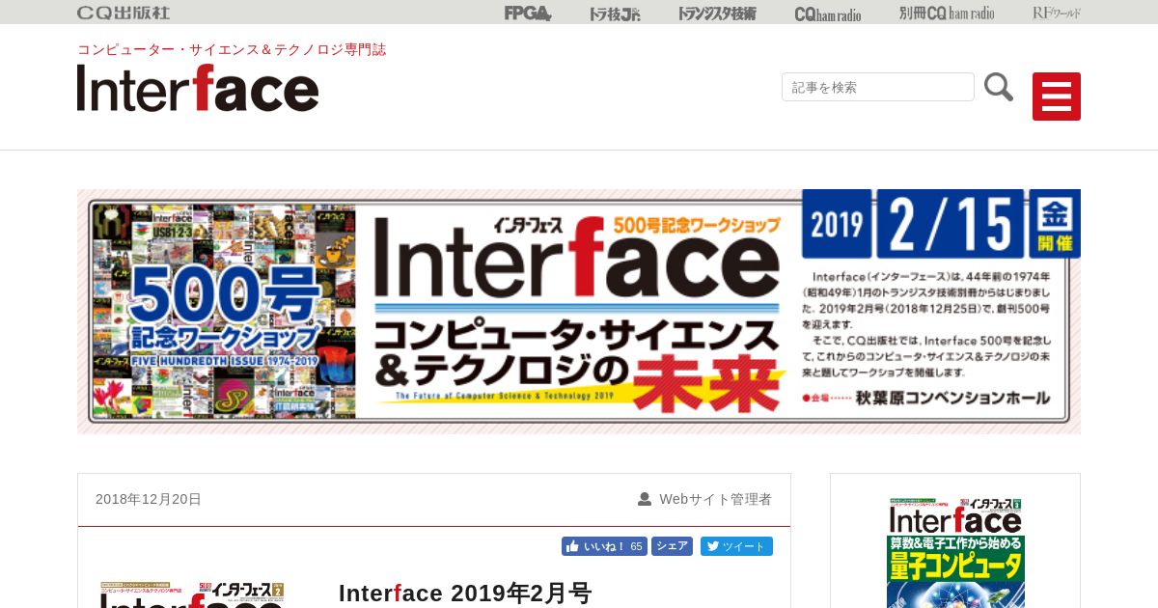Open the RFワールド logo link
The width and height of the screenshot is (1158, 608).
pos(1057,13)
